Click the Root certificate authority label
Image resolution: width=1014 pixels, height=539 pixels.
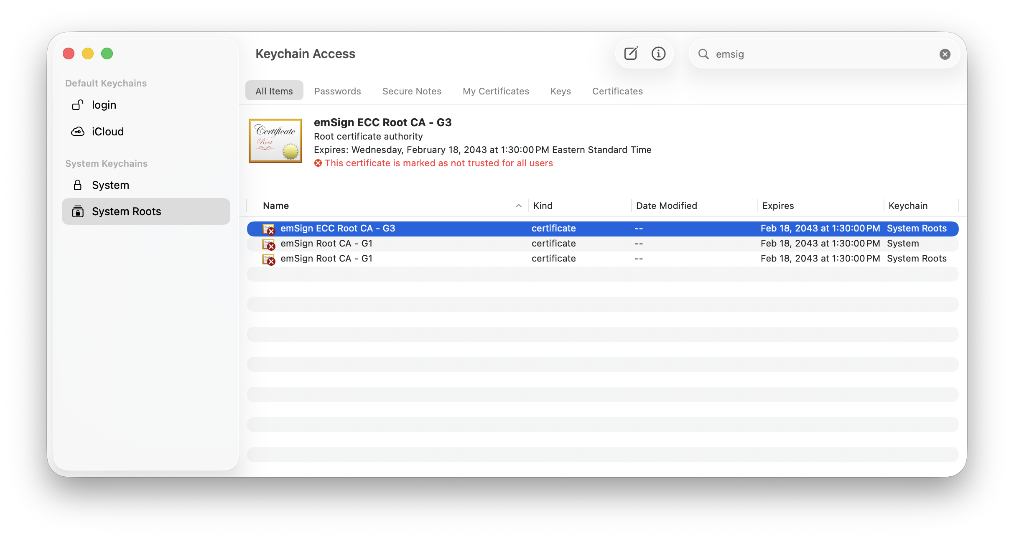pyautogui.click(x=368, y=136)
